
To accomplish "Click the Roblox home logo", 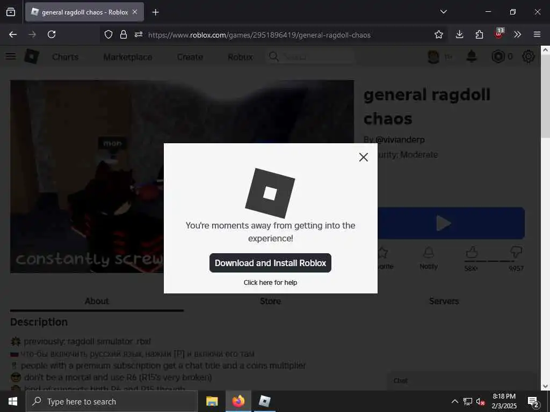I will pos(32,56).
